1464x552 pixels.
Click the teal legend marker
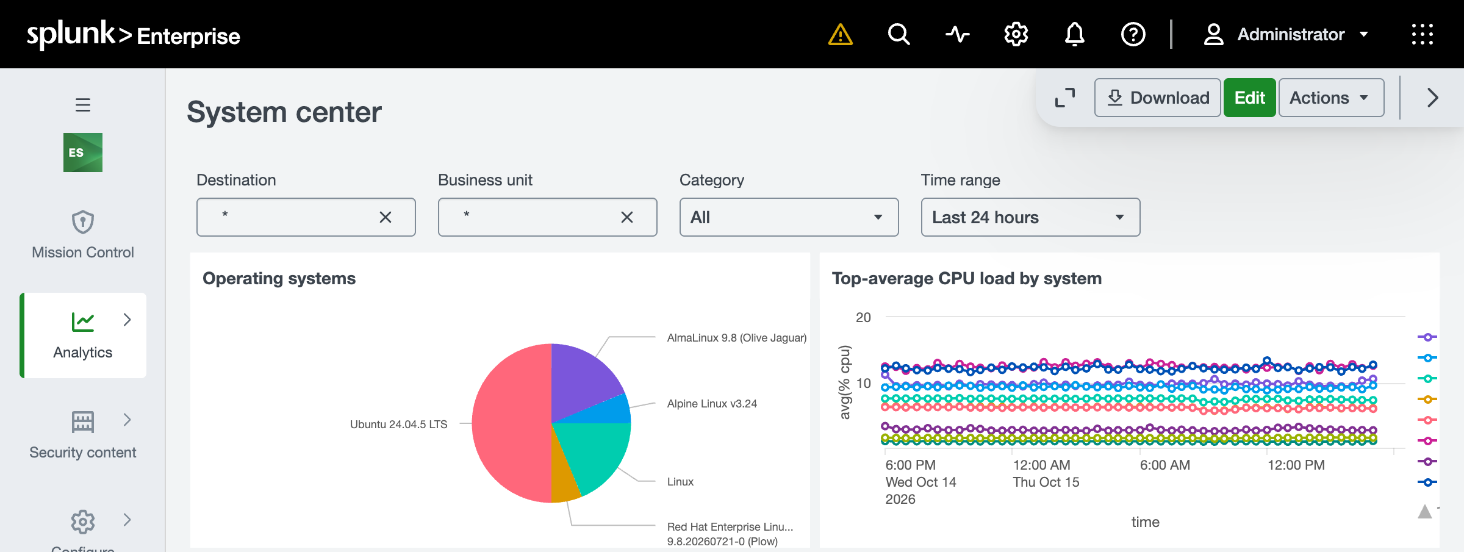point(1427,379)
